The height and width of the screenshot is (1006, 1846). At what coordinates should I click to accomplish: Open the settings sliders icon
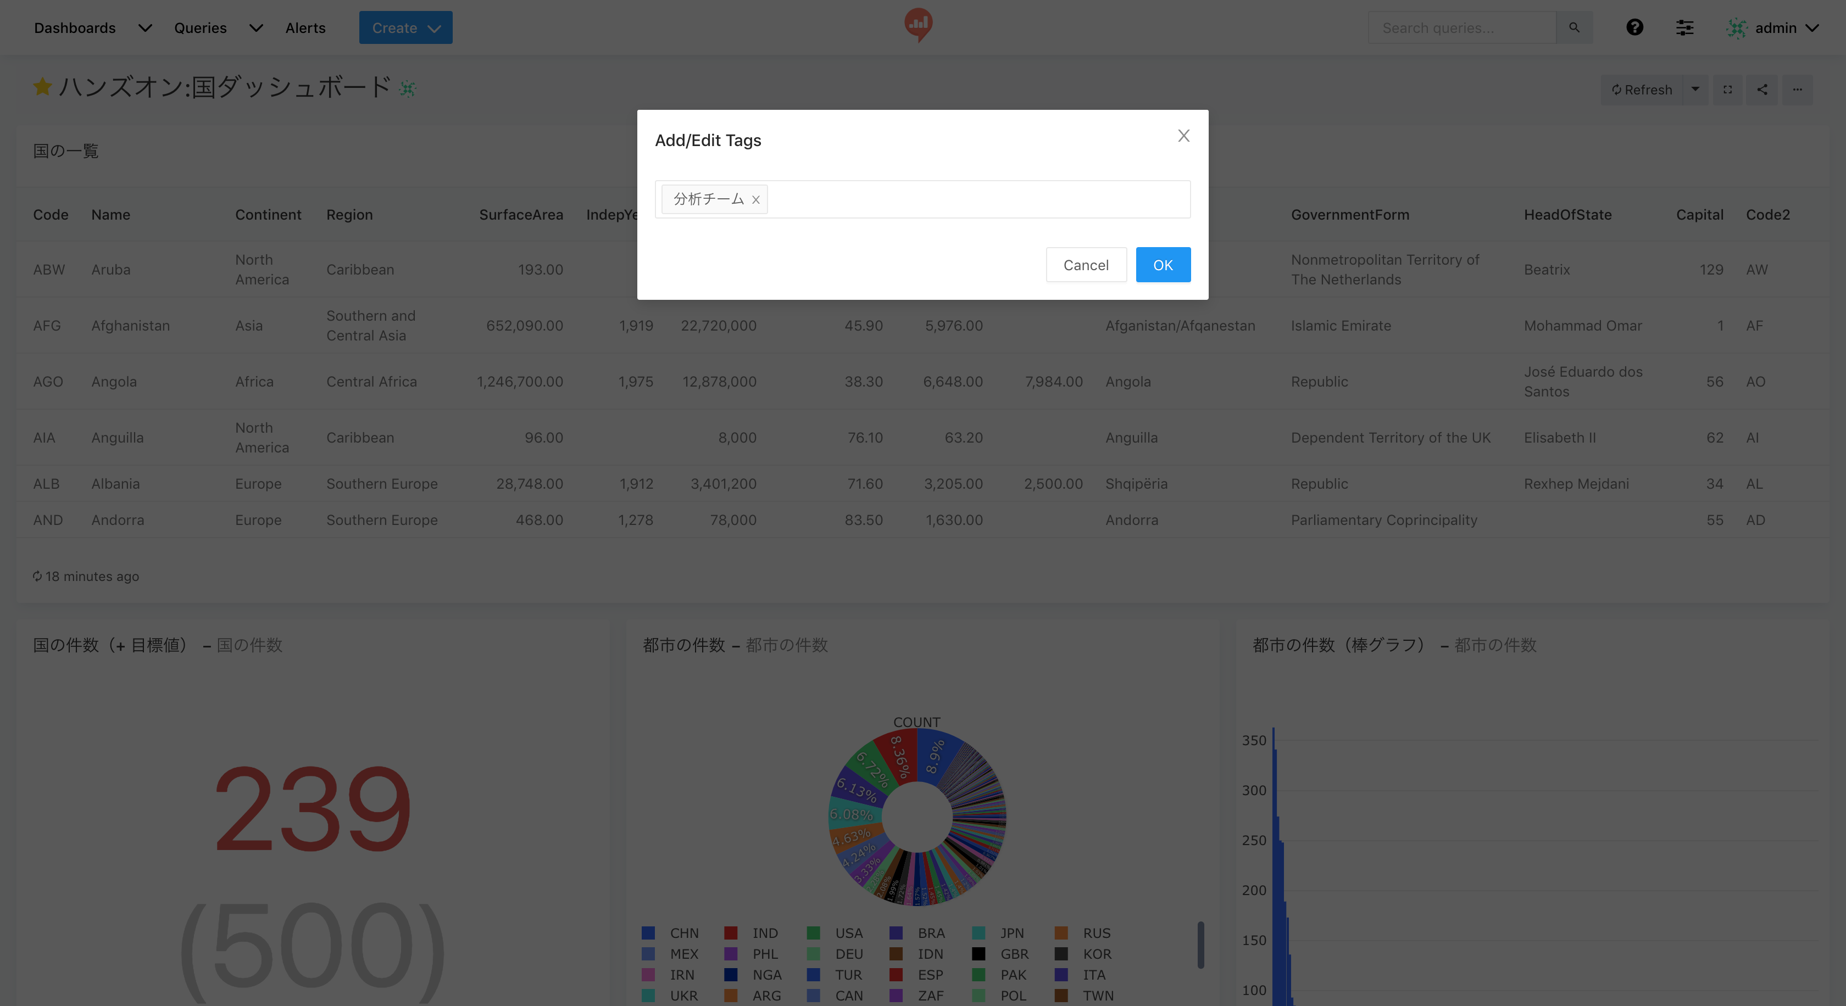pos(1684,28)
